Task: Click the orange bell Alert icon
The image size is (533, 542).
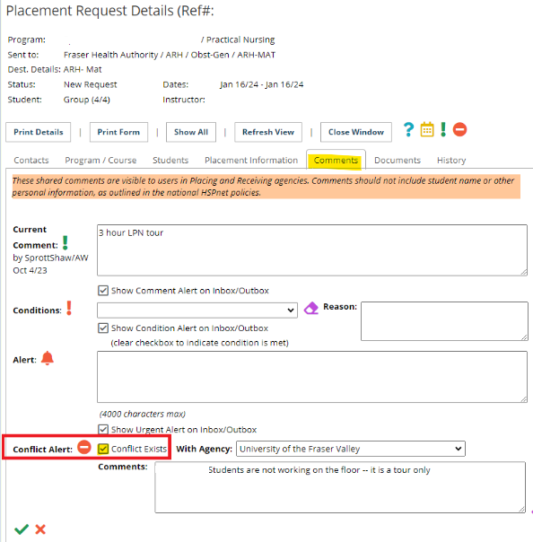Action: coord(48,358)
